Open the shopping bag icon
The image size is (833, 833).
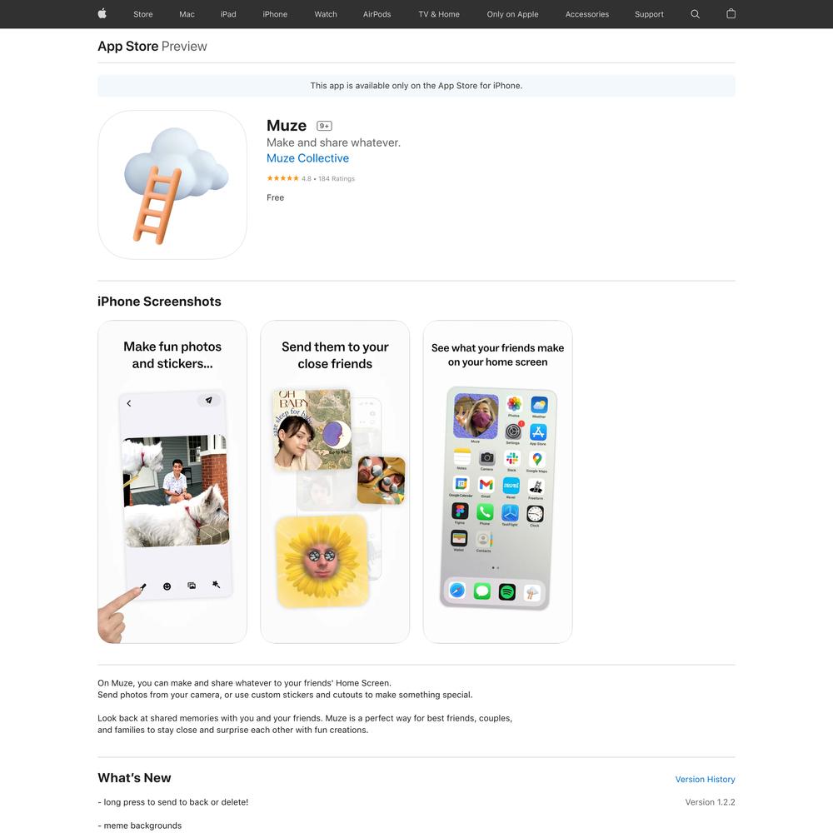click(731, 14)
